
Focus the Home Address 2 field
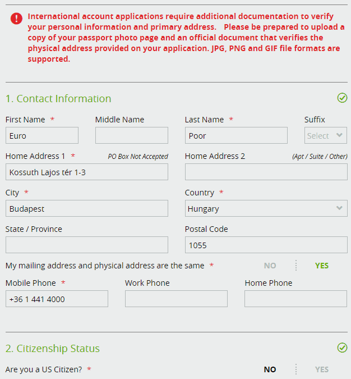266,172
